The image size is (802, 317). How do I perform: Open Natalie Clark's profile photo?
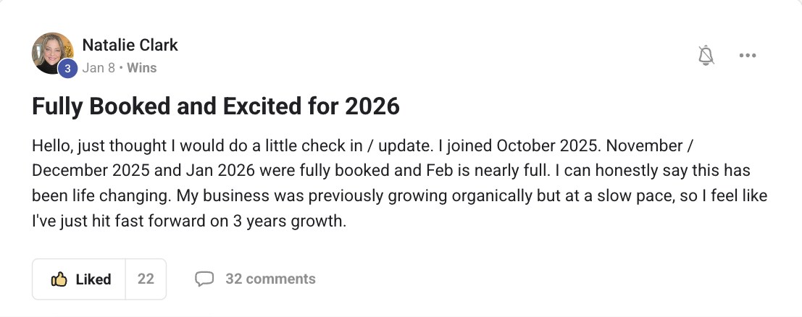coord(52,53)
